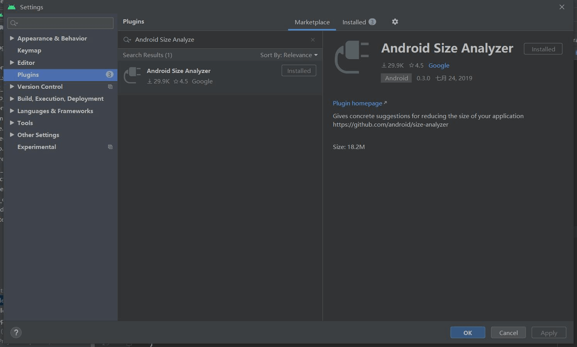The width and height of the screenshot is (577, 347).
Task: Expand Languages & Frameworks group
Action: pos(12,111)
